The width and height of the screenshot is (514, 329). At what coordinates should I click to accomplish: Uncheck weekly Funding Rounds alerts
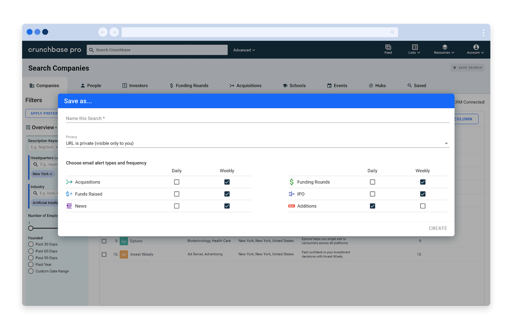(423, 182)
